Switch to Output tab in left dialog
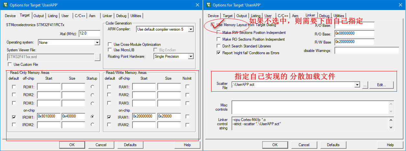Viewport: 406px width, 151px height. (39, 16)
